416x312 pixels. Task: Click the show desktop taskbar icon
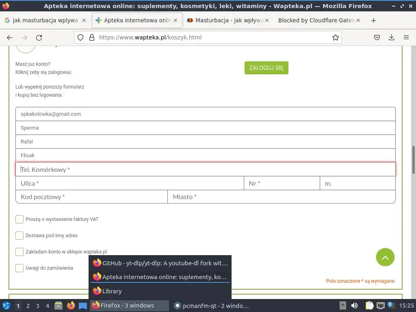[x=83, y=306]
